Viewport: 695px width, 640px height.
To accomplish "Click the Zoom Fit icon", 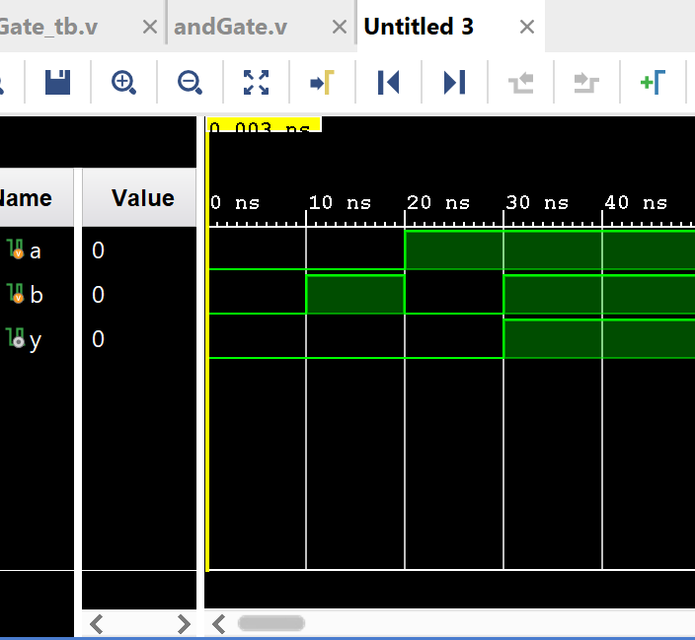I will [256, 83].
